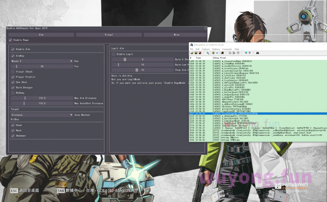Switch to the Visual tab
Viewport: 327px width, 202px height.
coord(108,35)
